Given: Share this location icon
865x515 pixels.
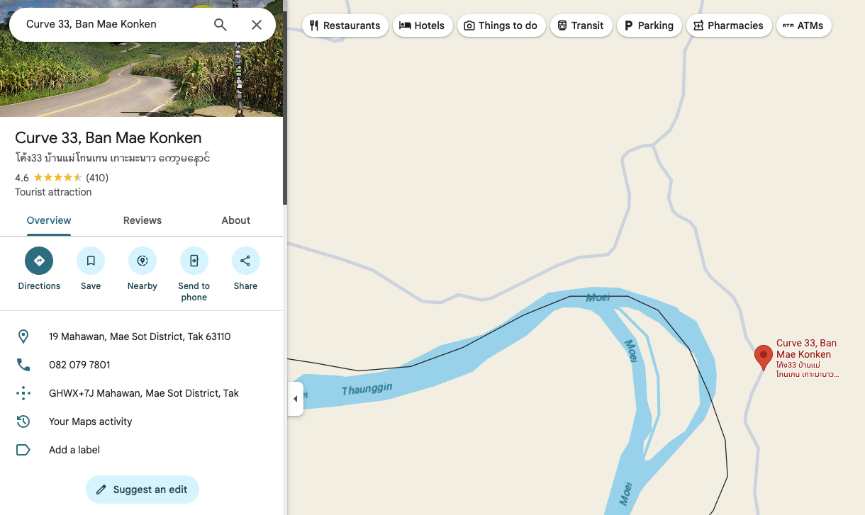Looking at the screenshot, I should click(x=246, y=261).
